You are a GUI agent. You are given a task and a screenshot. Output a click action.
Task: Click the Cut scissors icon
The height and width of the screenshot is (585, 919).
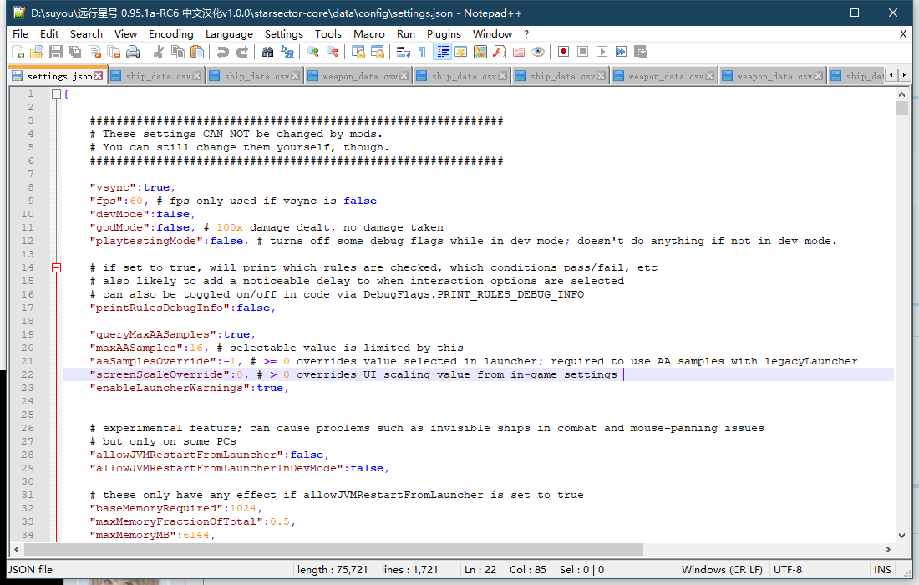(159, 52)
